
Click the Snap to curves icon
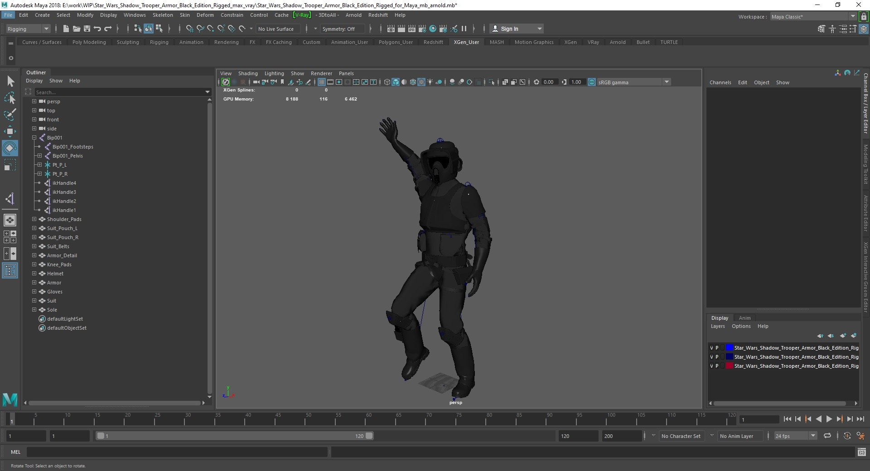pyautogui.click(x=200, y=29)
